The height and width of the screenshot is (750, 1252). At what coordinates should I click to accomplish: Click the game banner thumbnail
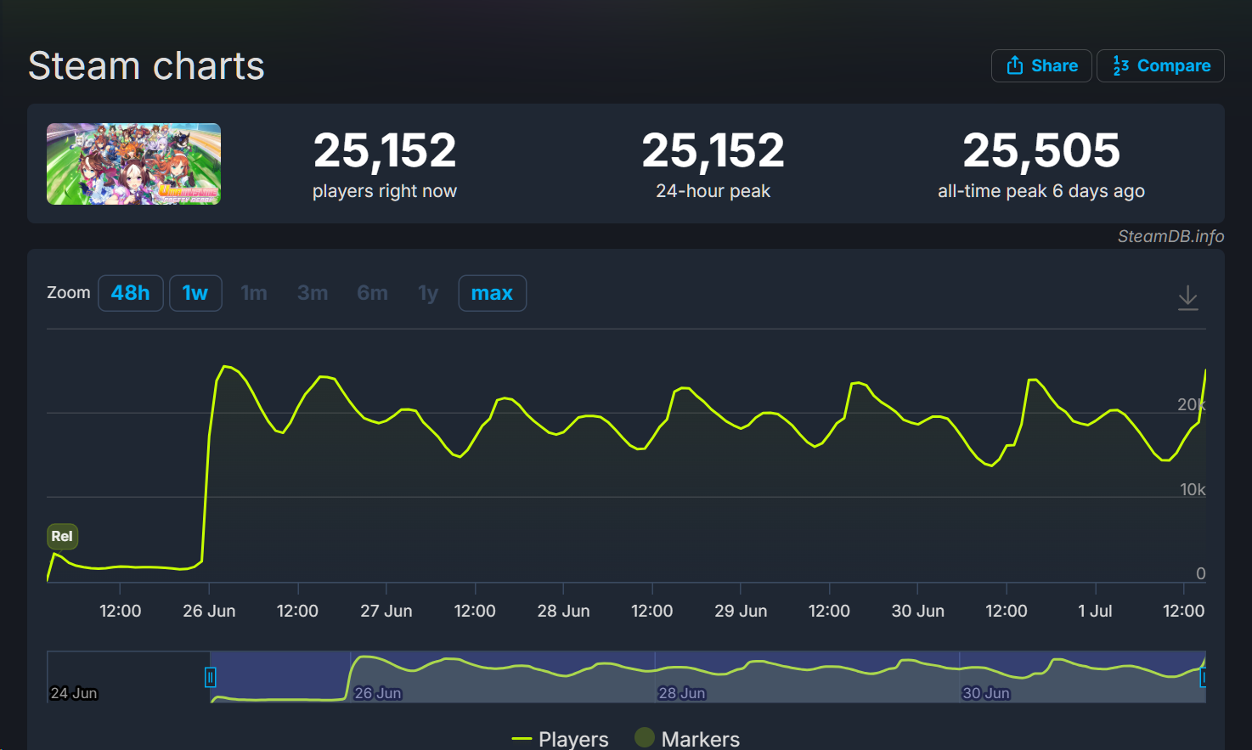pos(133,164)
